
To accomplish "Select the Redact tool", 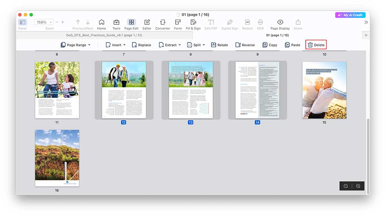I will pos(247,22).
